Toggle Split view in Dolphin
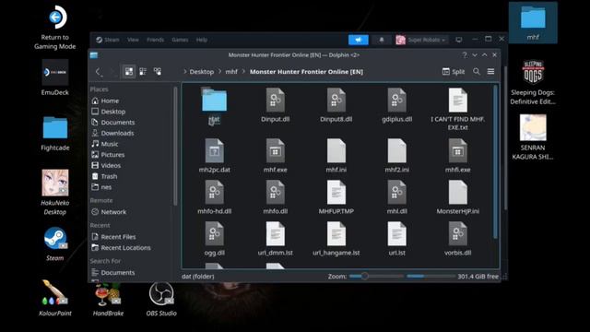The height and width of the screenshot is (332, 590). point(454,72)
